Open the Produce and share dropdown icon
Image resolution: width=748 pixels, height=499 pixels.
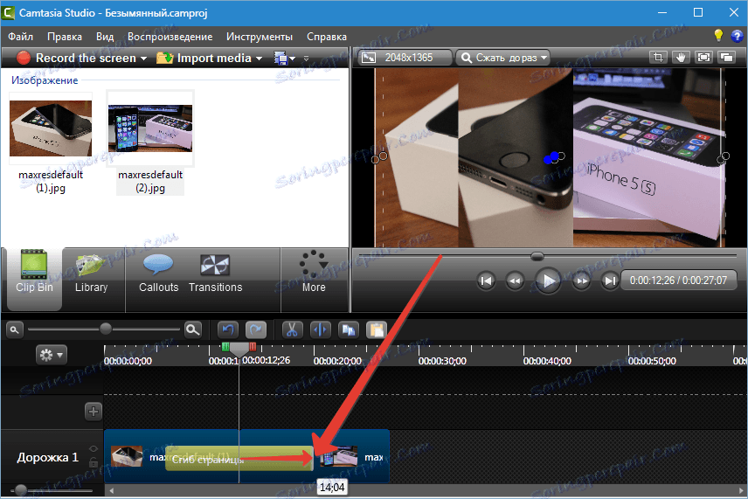(x=284, y=59)
